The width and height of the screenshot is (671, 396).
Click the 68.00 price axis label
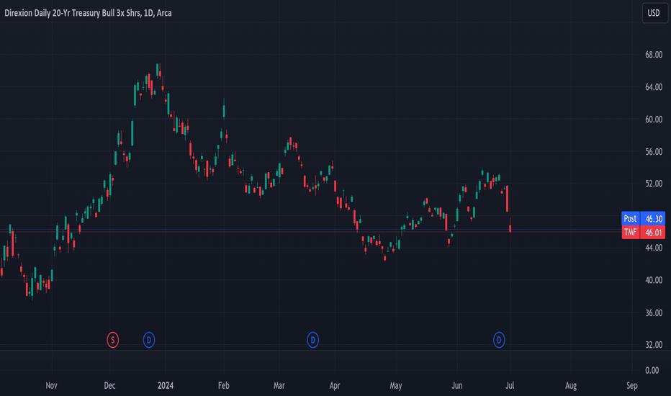point(654,55)
